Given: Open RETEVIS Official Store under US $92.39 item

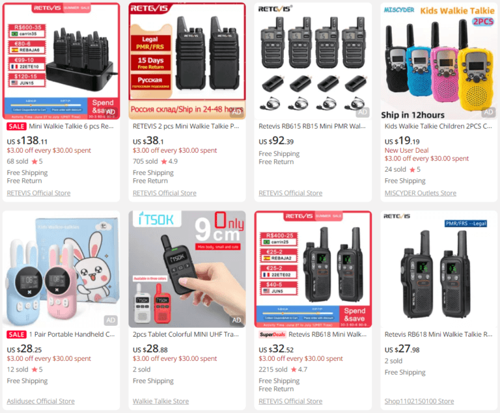Looking at the screenshot, I should [290, 193].
